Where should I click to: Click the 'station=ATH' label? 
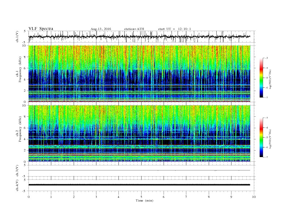point(134,29)
